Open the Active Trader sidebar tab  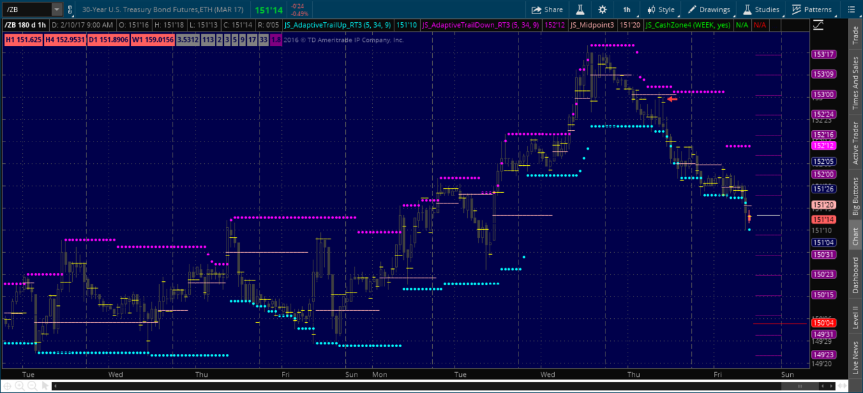pyautogui.click(x=856, y=144)
